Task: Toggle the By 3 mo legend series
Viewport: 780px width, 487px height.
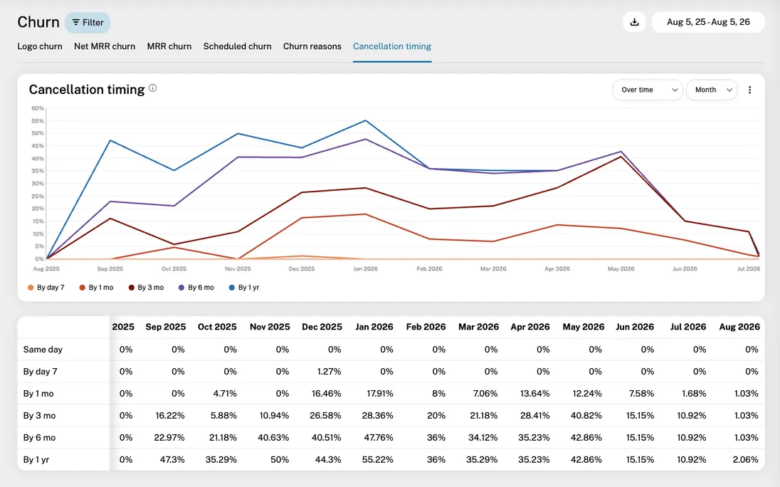Action: (147, 288)
